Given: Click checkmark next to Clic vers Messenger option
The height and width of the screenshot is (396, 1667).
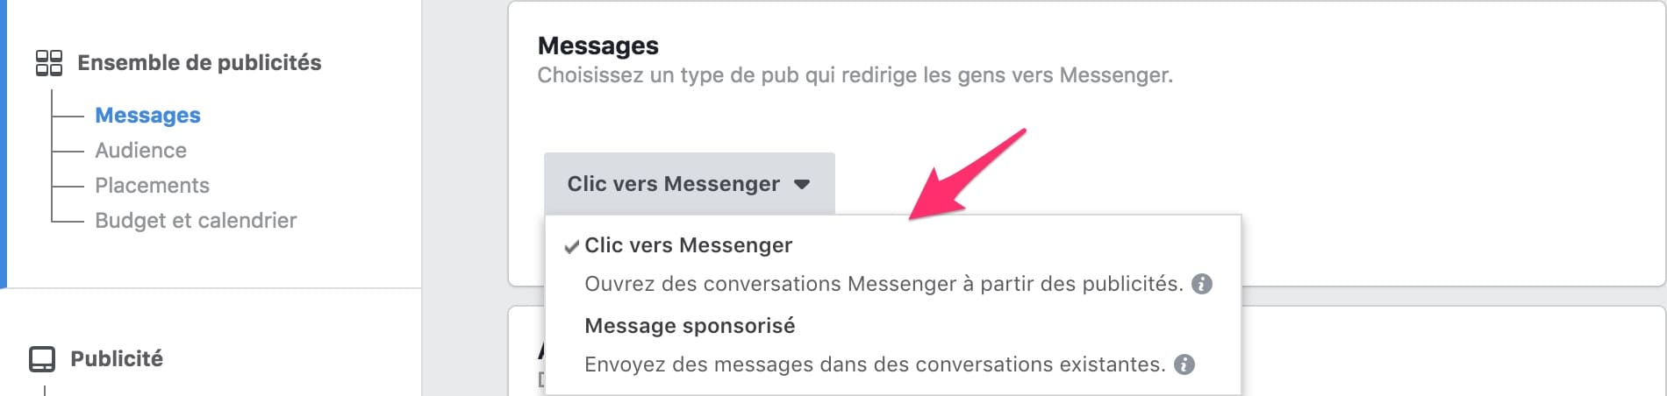Looking at the screenshot, I should tap(571, 247).
